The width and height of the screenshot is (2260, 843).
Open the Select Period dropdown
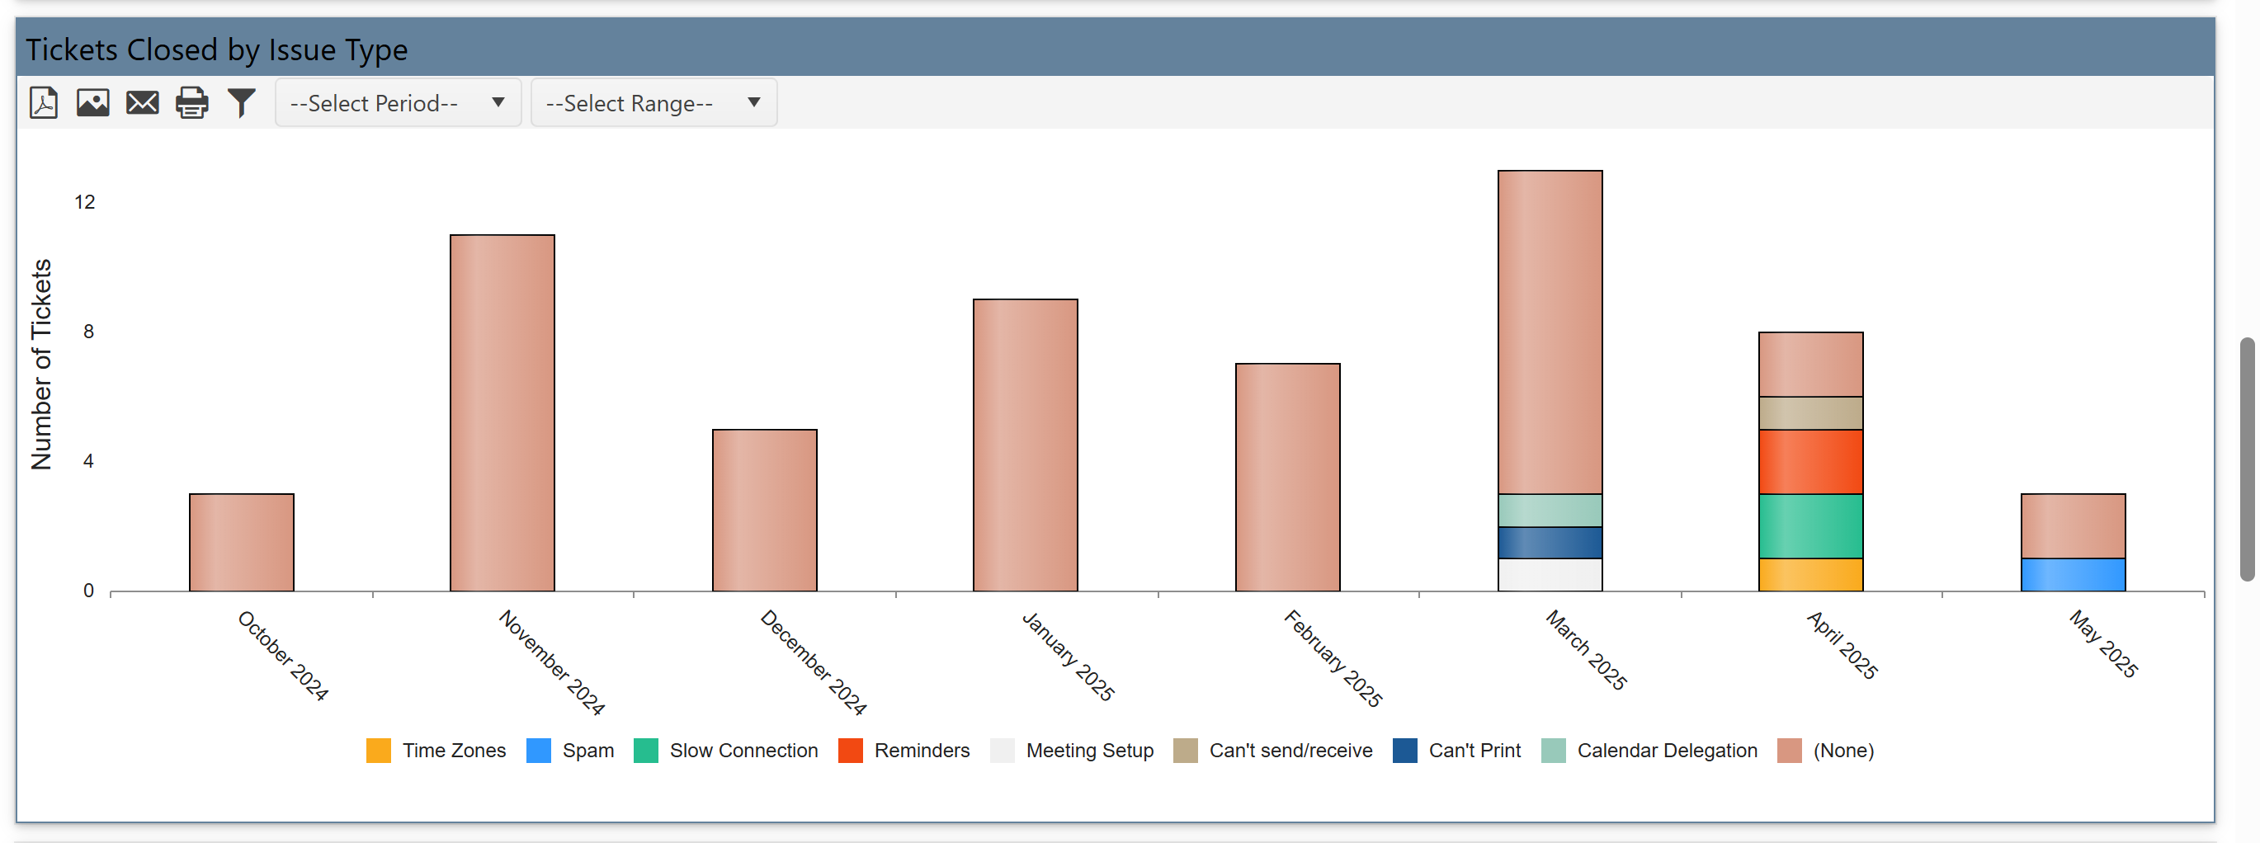click(398, 102)
